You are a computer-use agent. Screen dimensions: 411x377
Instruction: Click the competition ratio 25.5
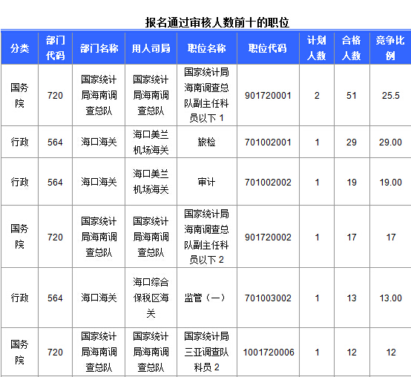[390, 96]
